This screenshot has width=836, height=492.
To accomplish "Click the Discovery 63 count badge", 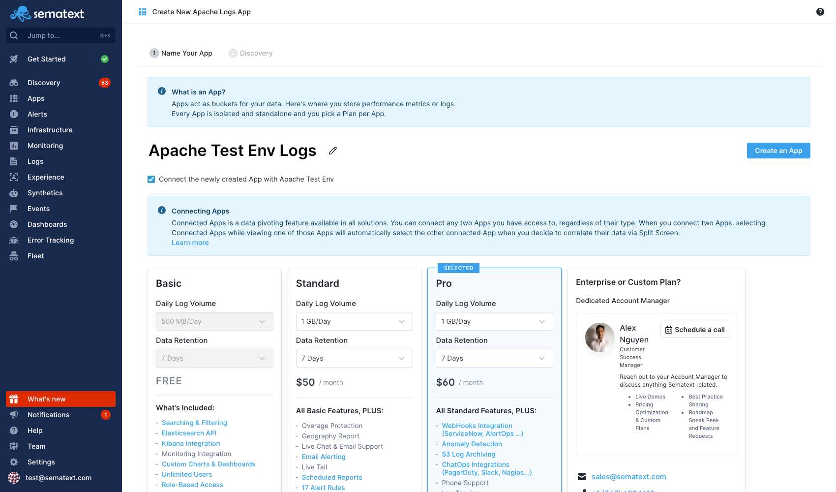I will click(x=105, y=83).
